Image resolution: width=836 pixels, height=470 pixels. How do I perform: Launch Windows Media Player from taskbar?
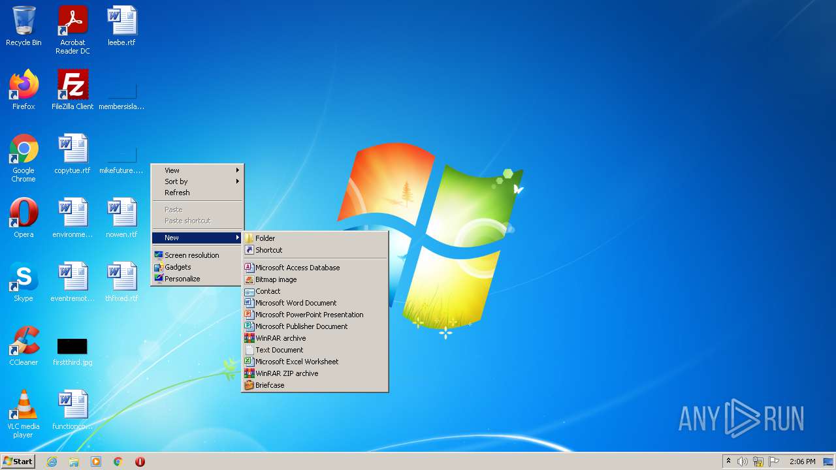[x=96, y=462]
